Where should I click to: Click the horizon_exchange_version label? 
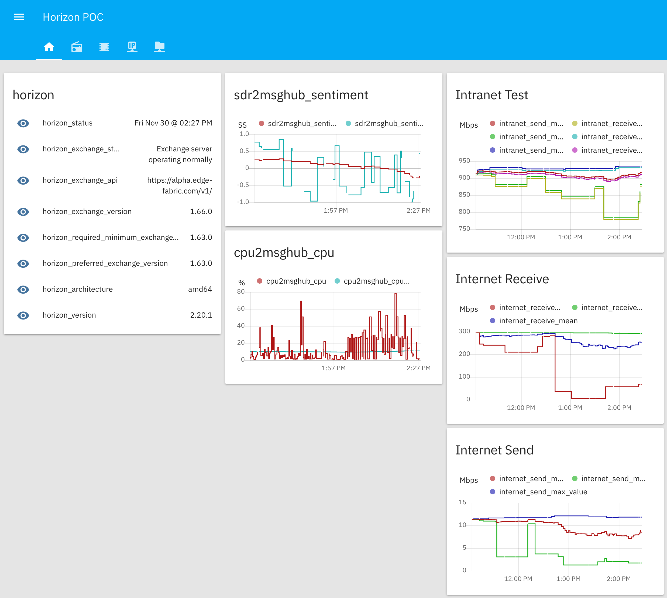[87, 211]
